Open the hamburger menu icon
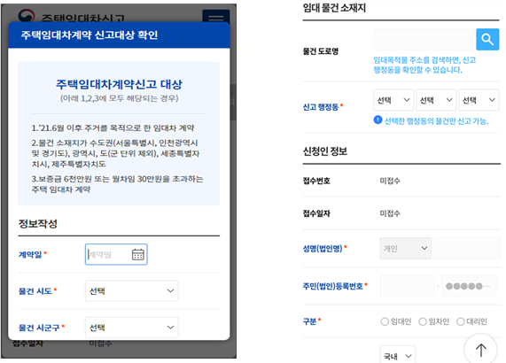The width and height of the screenshot is (506, 363). point(216,17)
